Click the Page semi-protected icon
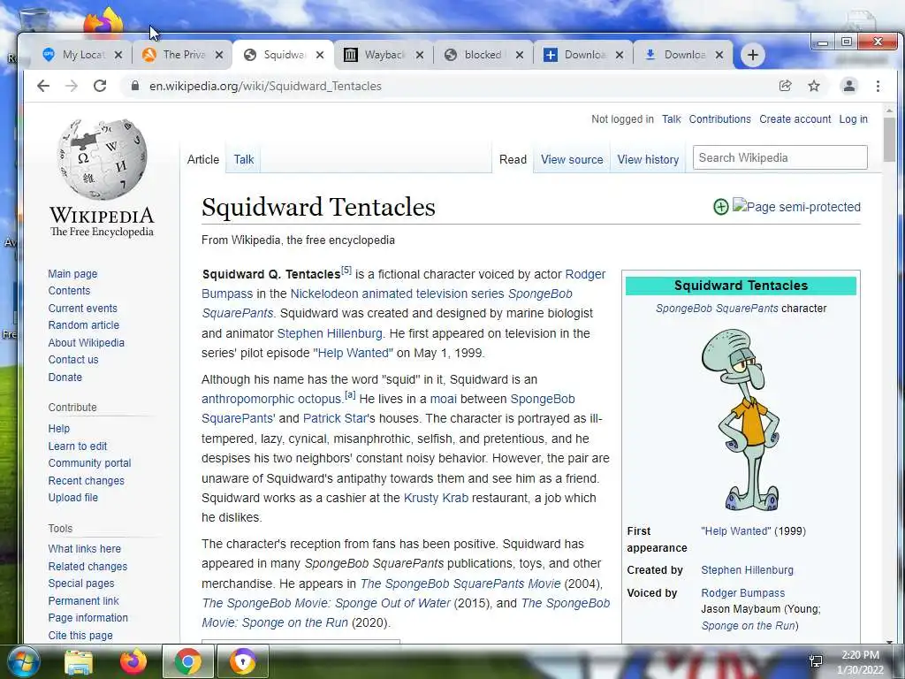This screenshot has height=679, width=905. tap(796, 206)
